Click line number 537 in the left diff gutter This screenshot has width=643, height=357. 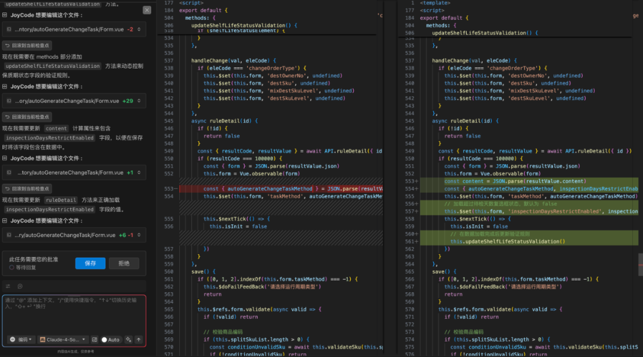click(x=168, y=61)
